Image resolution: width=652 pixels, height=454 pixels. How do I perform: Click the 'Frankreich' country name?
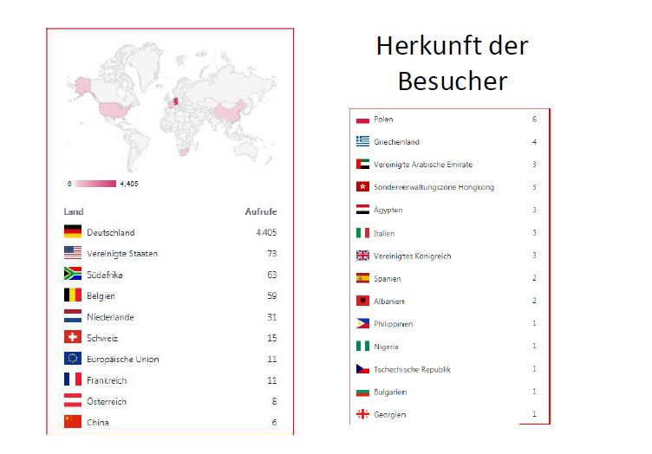(x=107, y=380)
